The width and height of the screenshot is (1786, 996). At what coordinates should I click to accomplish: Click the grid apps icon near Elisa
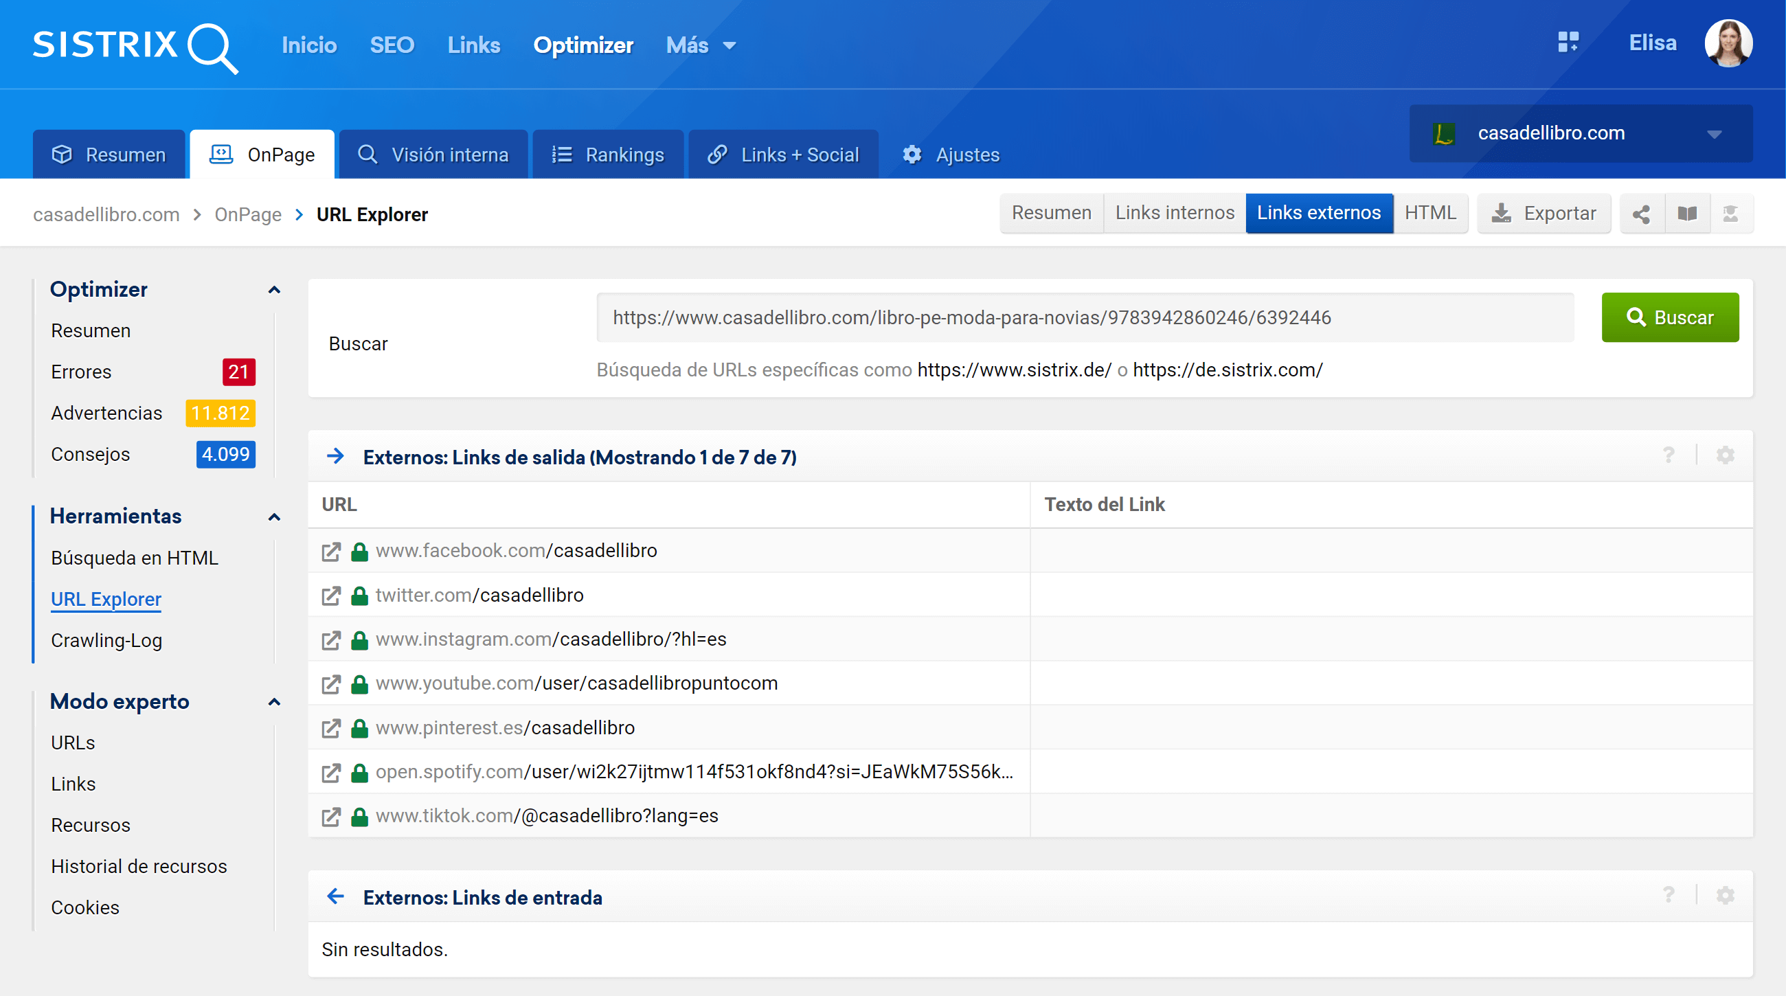click(1568, 43)
